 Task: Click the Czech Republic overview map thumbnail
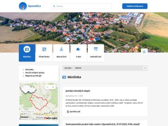click(x=28, y=89)
